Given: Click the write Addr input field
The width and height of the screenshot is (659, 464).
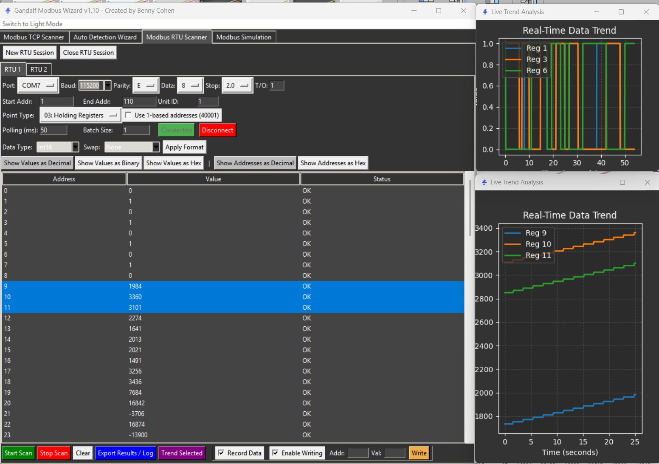Looking at the screenshot, I should [x=358, y=453].
